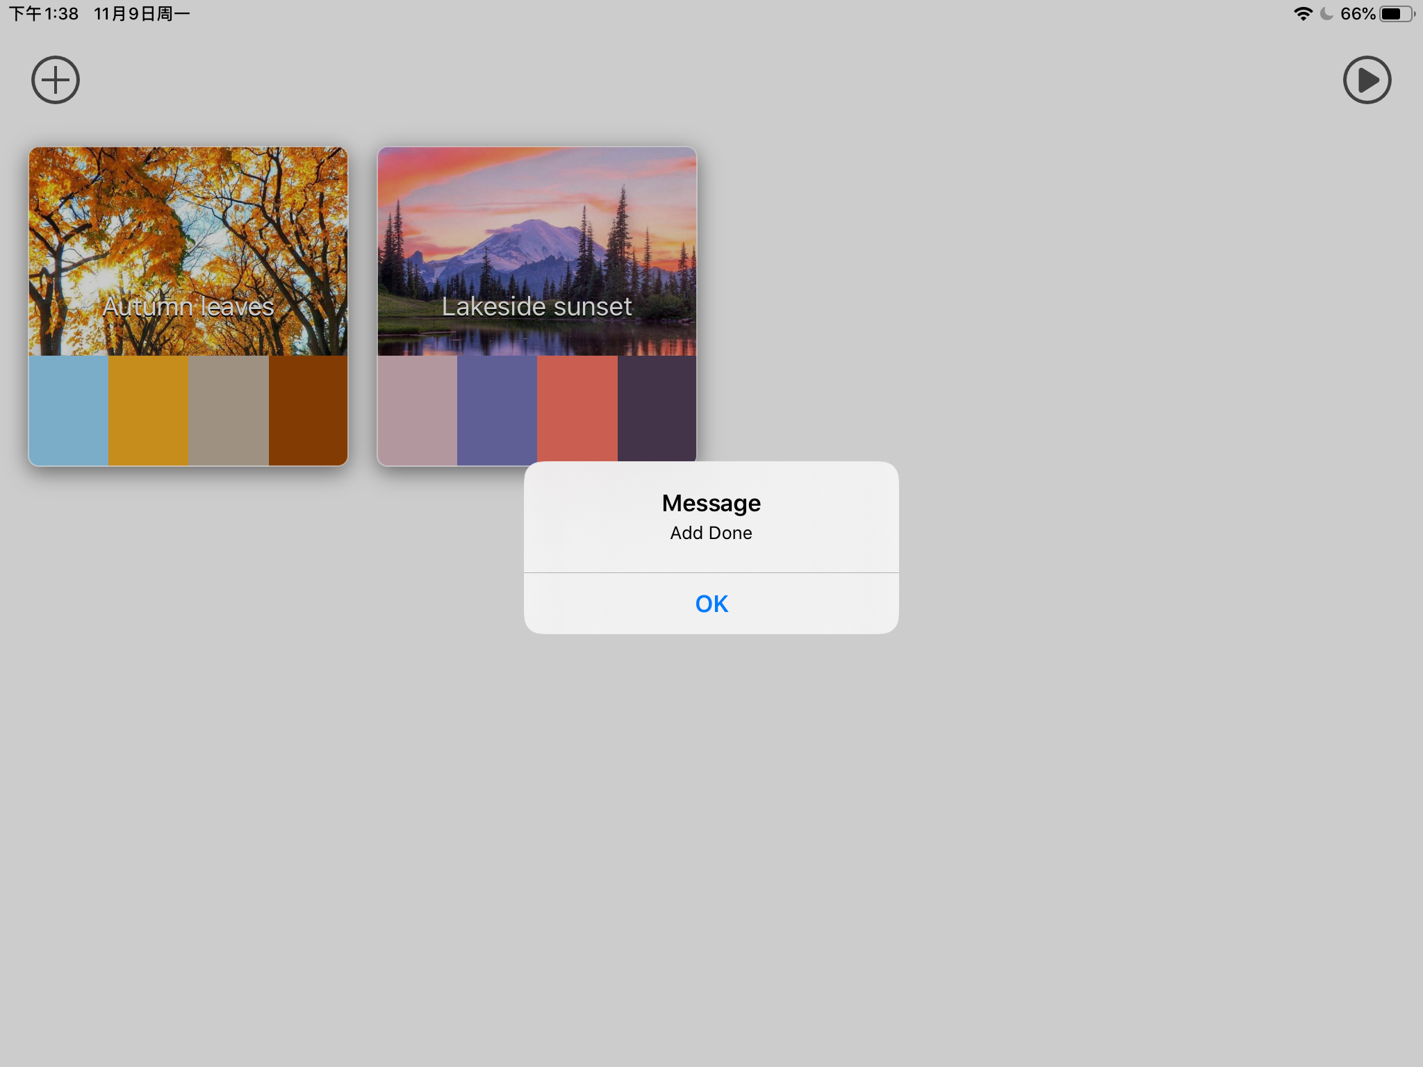This screenshot has width=1423, height=1067.
Task: Pick the indigo purple swatch in Lakeside sunset
Action: pyautogui.click(x=497, y=410)
